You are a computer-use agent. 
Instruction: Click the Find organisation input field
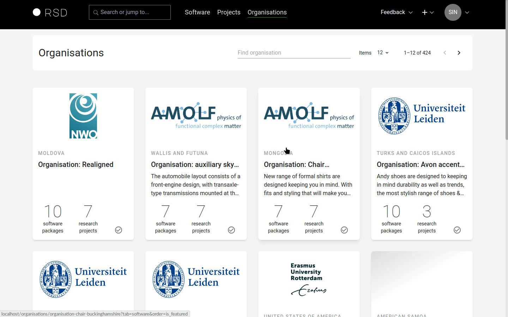tap(294, 53)
